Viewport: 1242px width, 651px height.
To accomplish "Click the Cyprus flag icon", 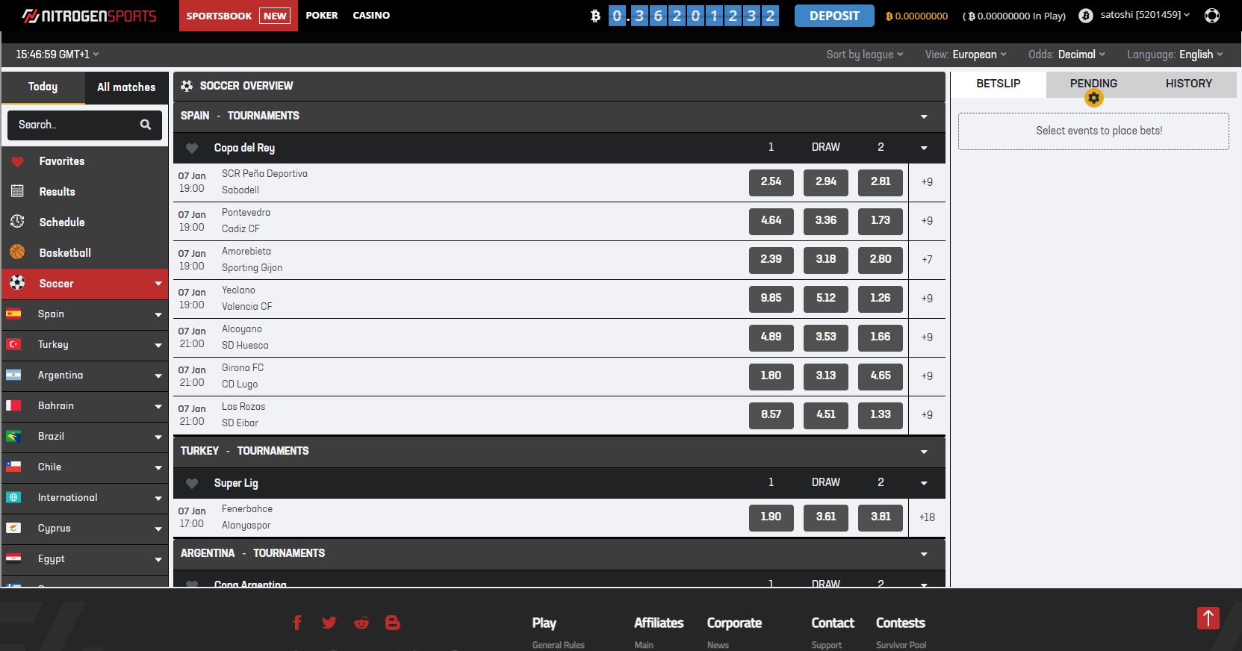I will (x=13, y=528).
